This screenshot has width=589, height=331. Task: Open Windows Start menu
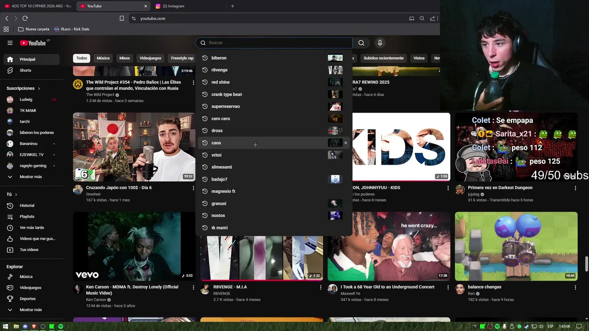[x=6, y=326]
